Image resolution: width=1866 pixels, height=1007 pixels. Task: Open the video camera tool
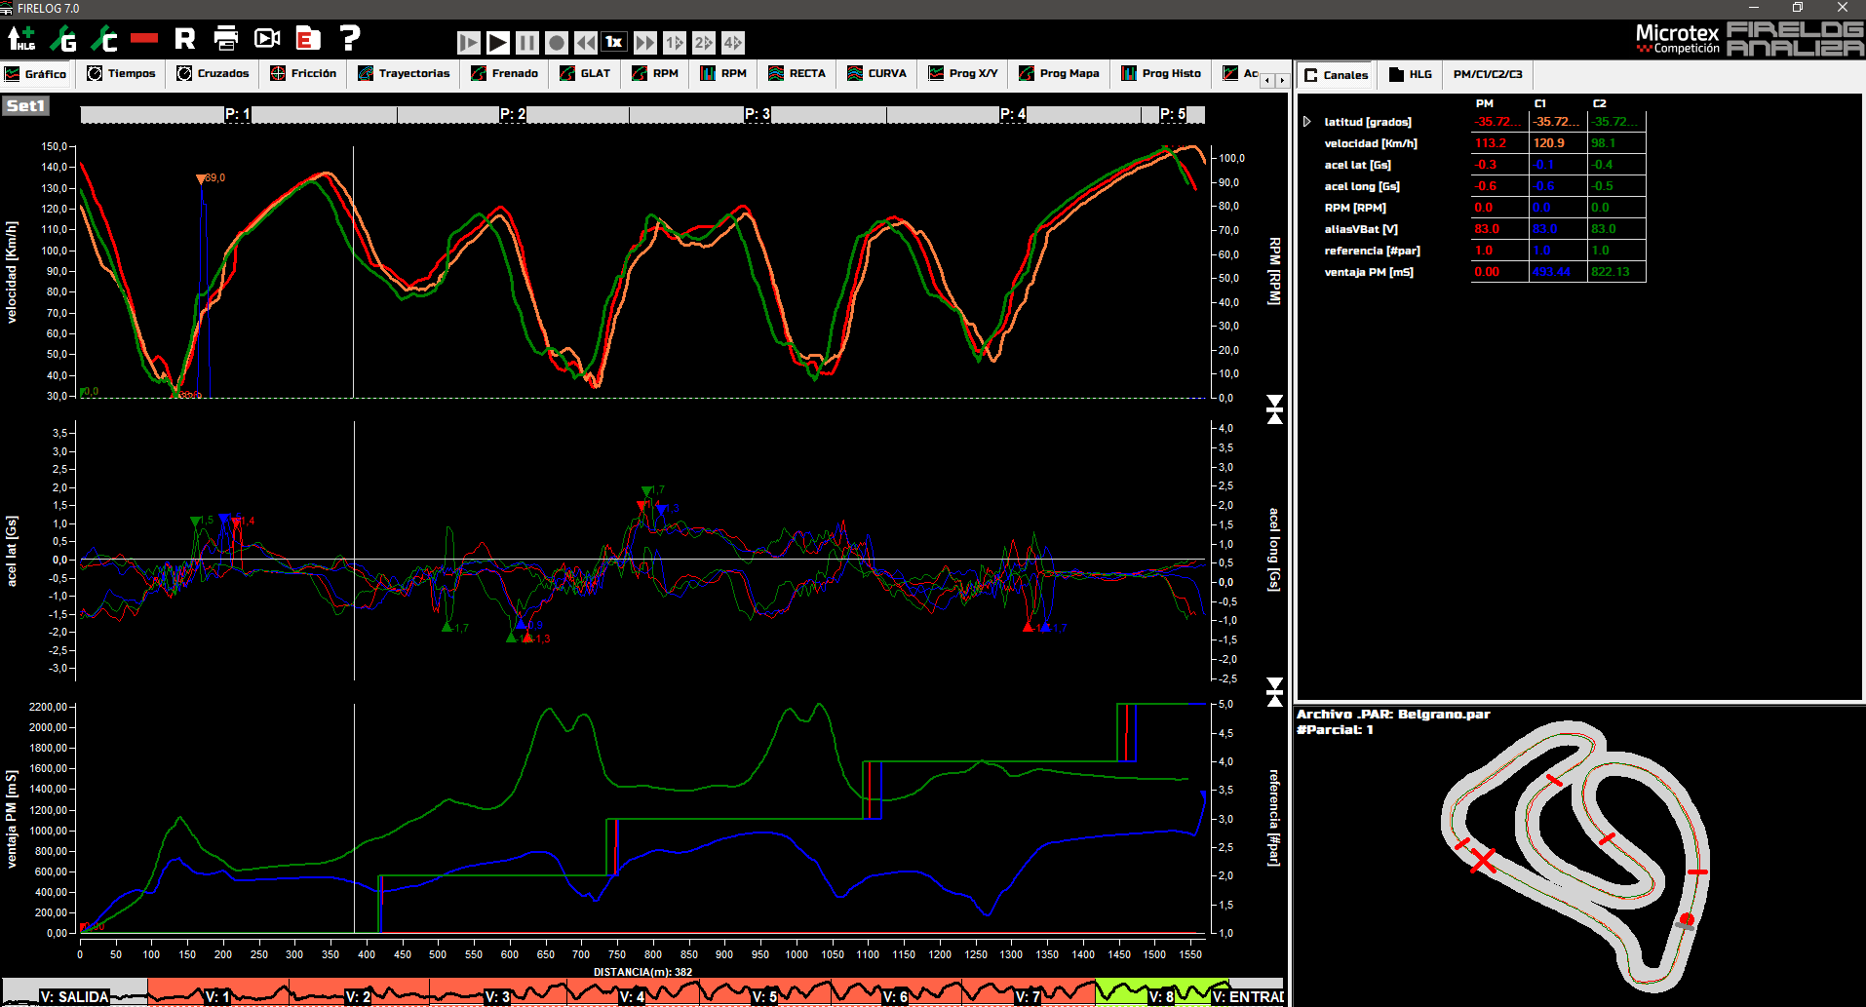pyautogui.click(x=267, y=39)
